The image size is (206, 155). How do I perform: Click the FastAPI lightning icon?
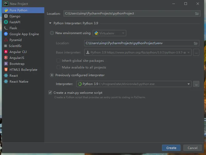pos(6,22)
